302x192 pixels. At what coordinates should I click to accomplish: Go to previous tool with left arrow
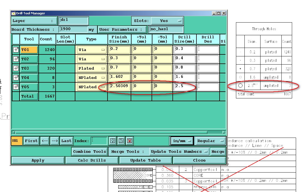(45, 141)
